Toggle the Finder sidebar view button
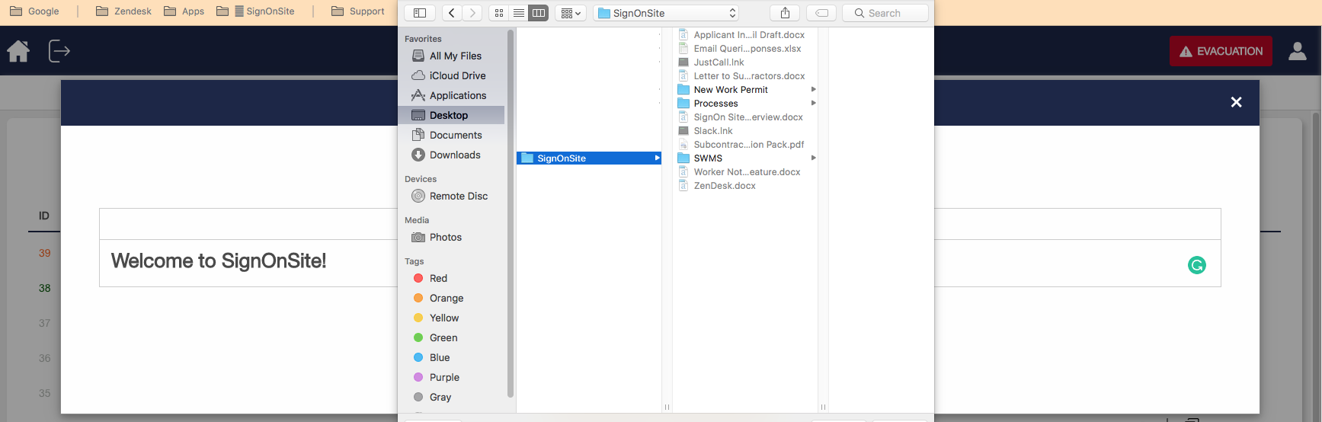This screenshot has height=422, width=1322. [x=420, y=13]
